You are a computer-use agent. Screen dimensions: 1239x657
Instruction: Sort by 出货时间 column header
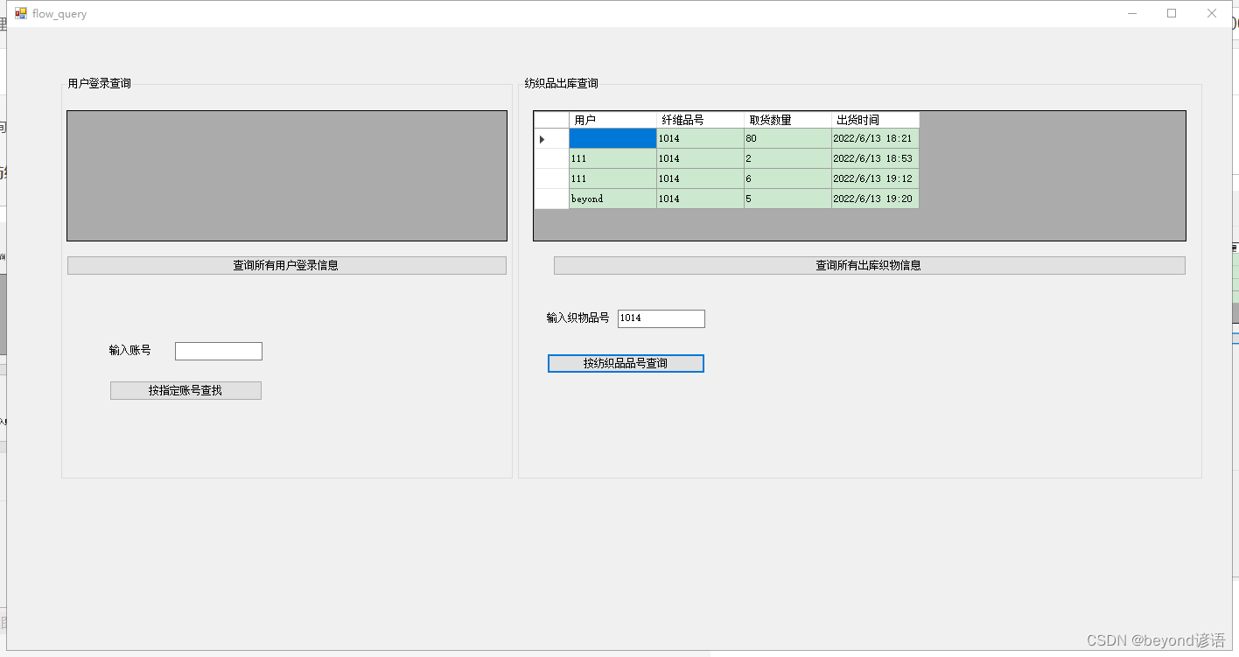(x=875, y=120)
